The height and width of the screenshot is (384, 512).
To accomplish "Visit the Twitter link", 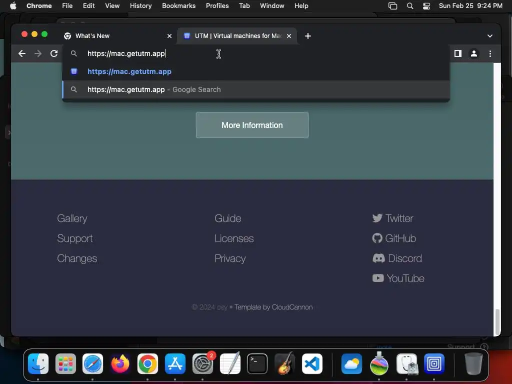I will [393, 218].
